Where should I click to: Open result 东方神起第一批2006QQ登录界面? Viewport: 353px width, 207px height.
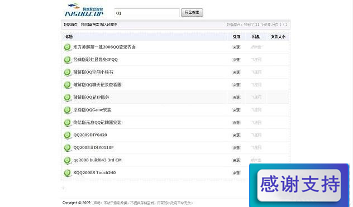104,47
